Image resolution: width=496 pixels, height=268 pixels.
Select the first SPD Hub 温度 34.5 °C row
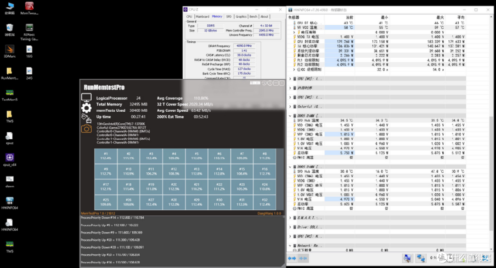pyautogui.click(x=377, y=120)
